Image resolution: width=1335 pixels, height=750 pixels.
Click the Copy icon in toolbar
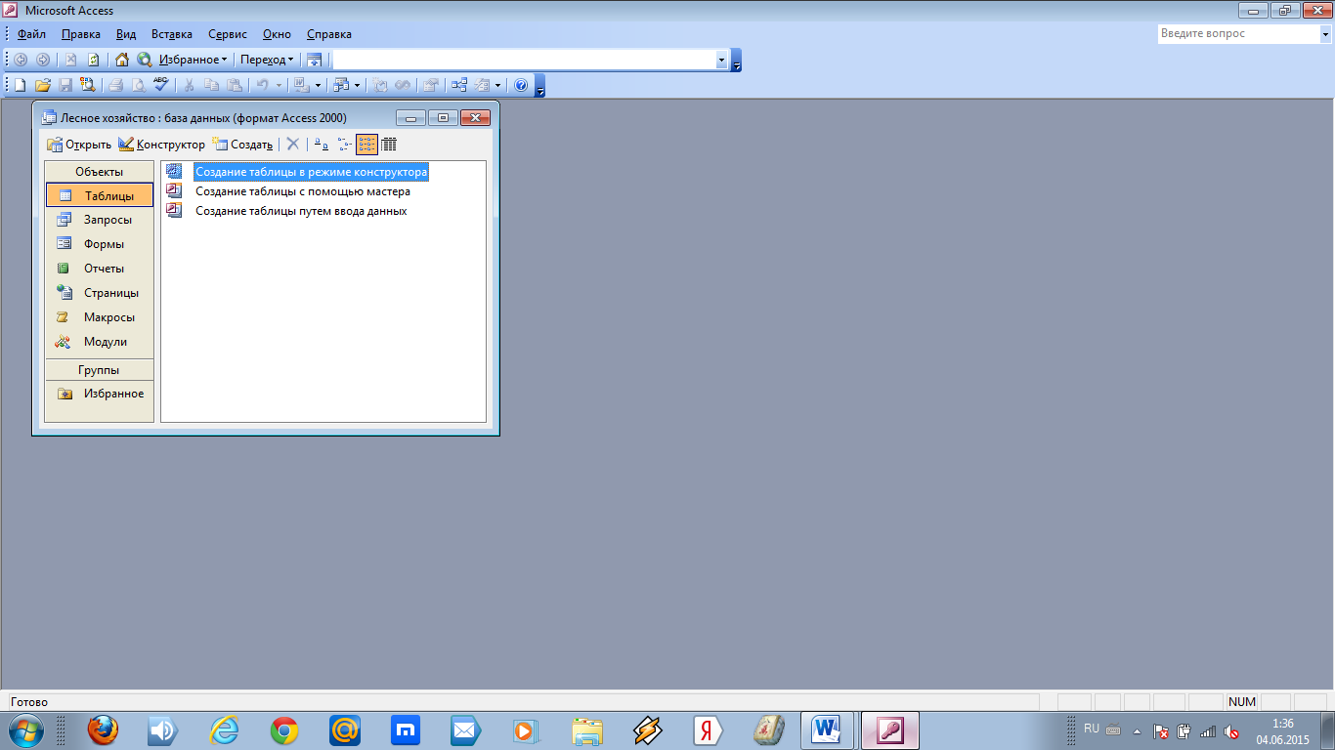[x=212, y=85]
